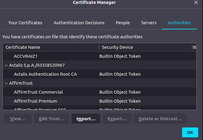203x140 pixels.
Task: Select Actalis Authentication Root CA certificate
Action: pyautogui.click(x=45, y=74)
